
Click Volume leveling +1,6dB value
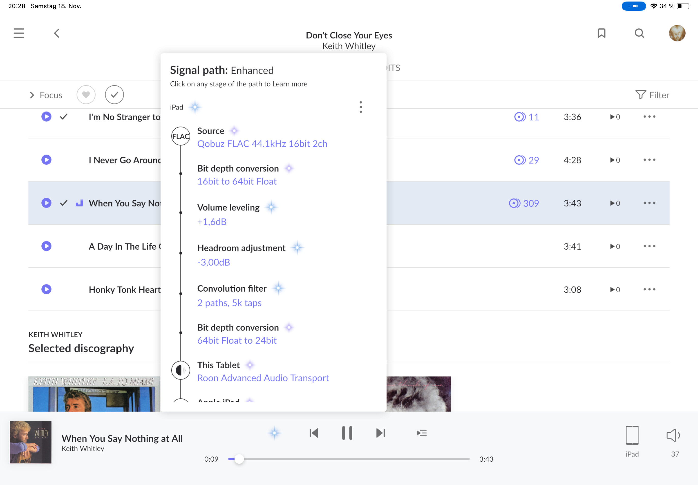click(x=212, y=222)
